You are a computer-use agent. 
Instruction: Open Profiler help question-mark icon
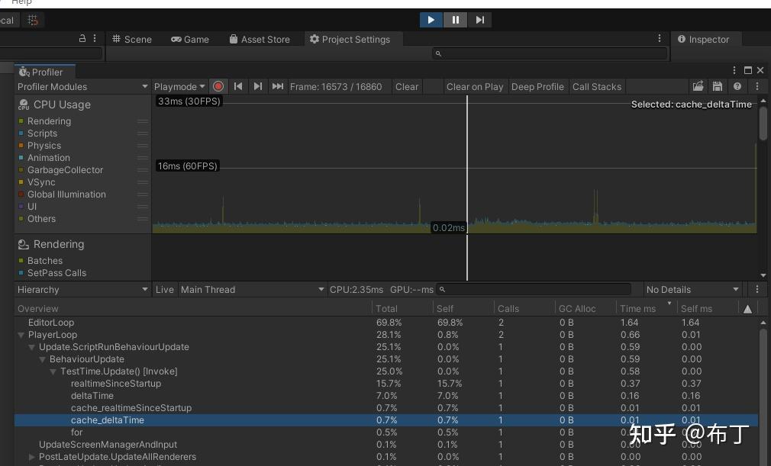[x=737, y=86]
